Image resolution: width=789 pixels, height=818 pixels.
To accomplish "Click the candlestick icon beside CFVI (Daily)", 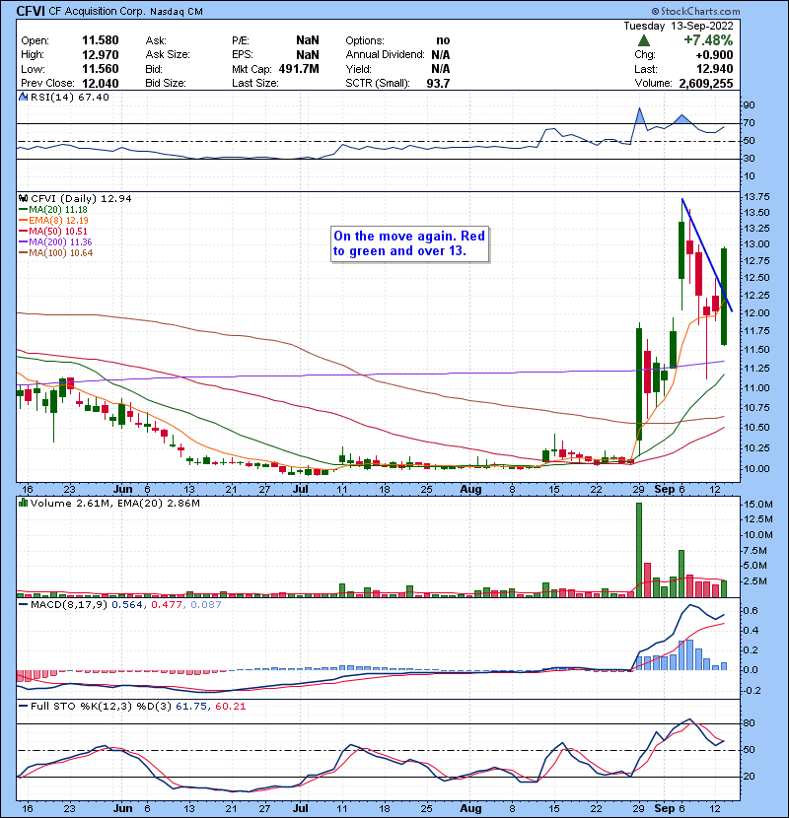I will click(23, 198).
